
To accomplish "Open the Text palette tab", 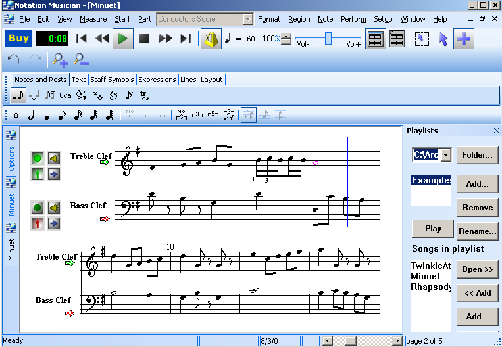I will 78,80.
